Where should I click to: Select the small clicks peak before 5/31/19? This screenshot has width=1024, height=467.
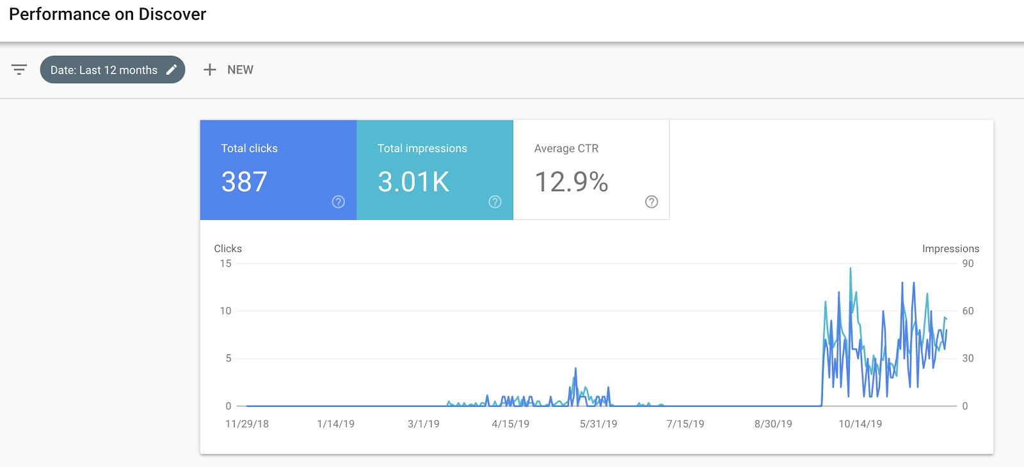click(575, 369)
